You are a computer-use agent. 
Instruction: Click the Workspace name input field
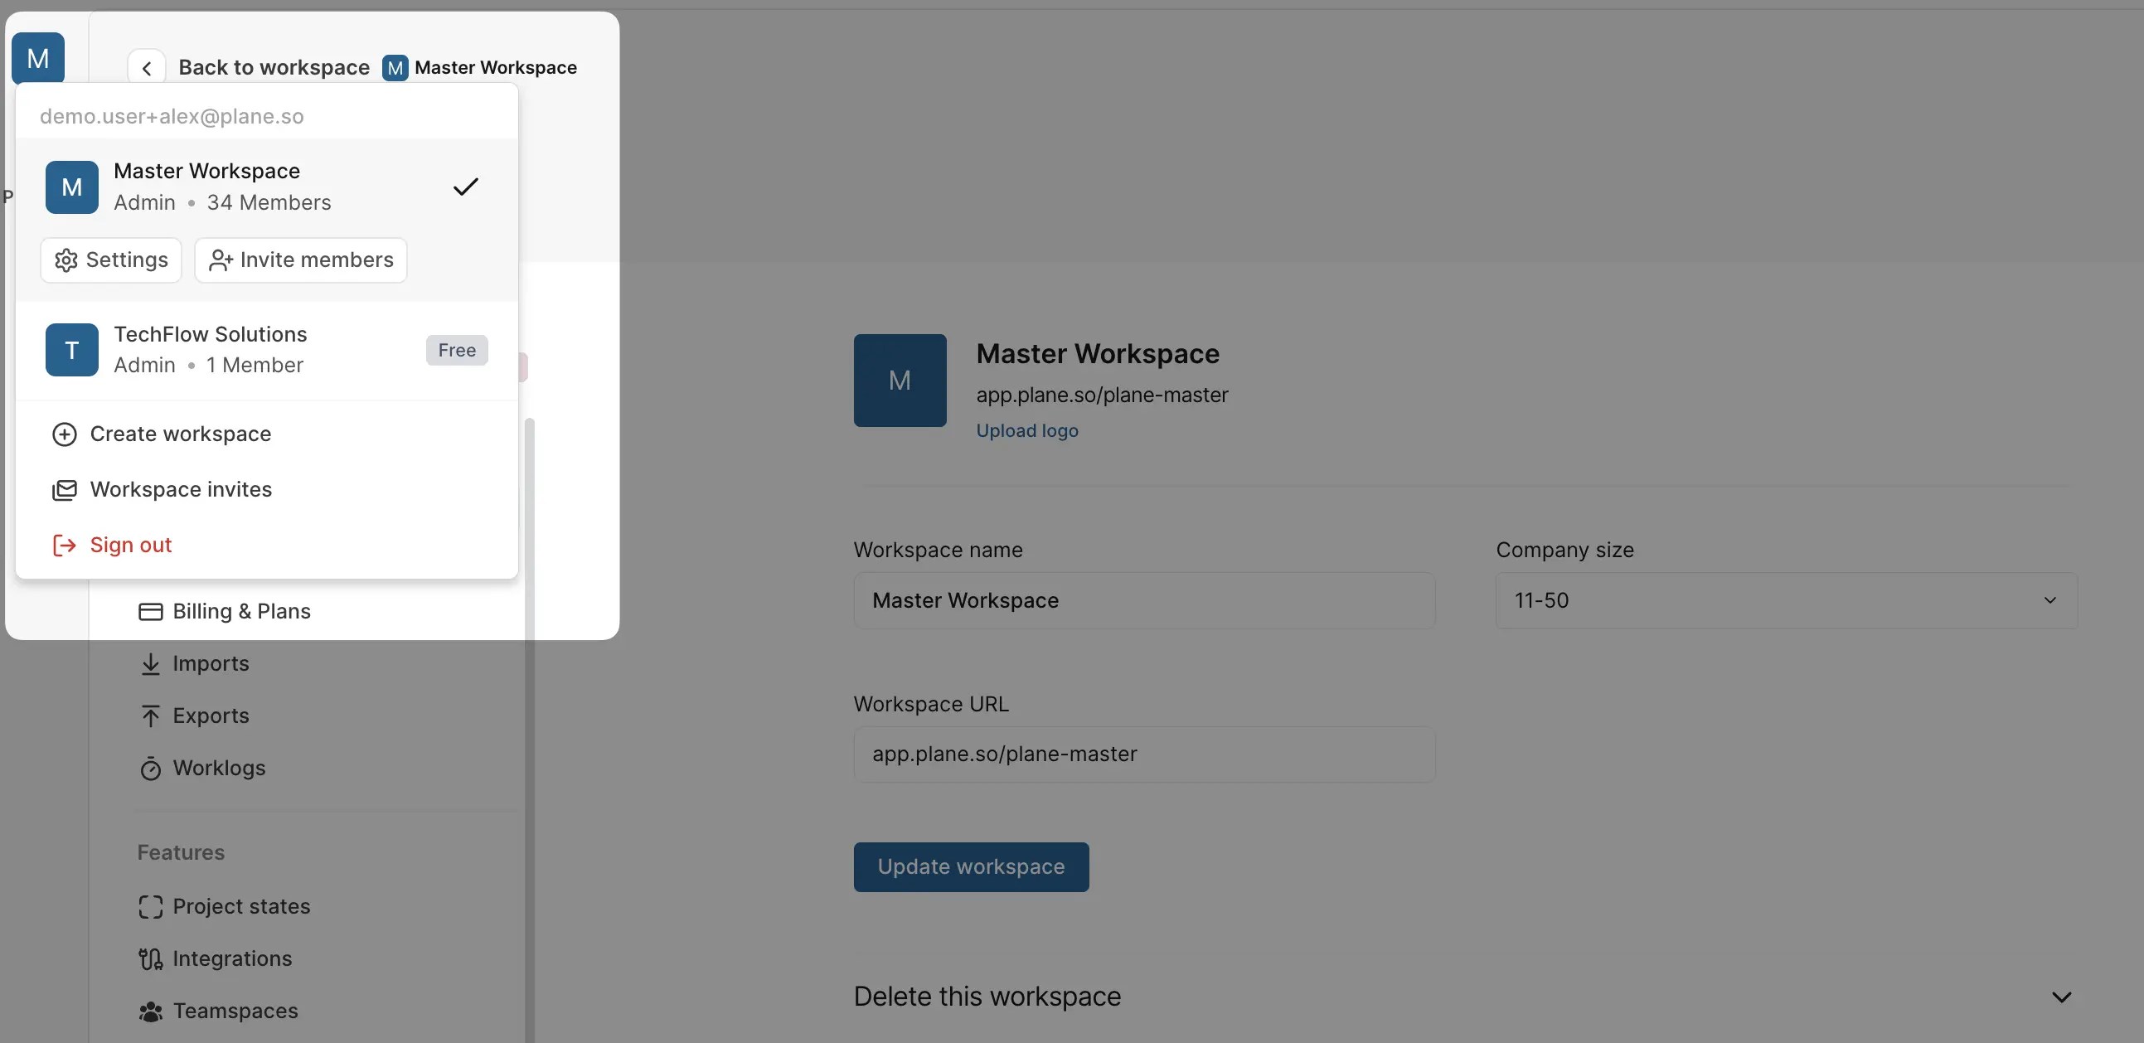click(1142, 600)
